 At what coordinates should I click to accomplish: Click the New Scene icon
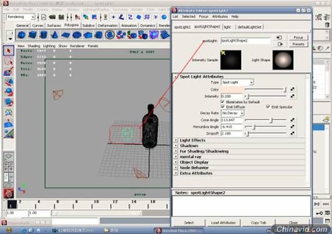[44, 17]
